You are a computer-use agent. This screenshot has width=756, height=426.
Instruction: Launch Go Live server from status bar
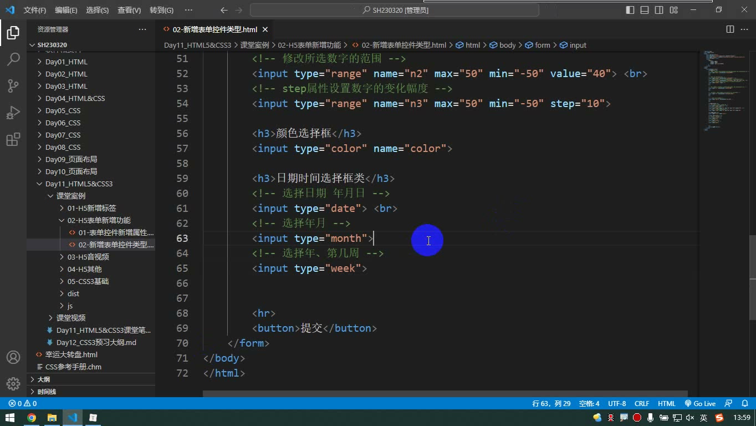tap(700, 404)
